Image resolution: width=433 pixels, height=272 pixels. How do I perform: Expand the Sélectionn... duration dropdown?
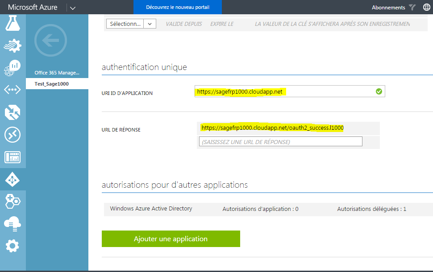click(131, 24)
